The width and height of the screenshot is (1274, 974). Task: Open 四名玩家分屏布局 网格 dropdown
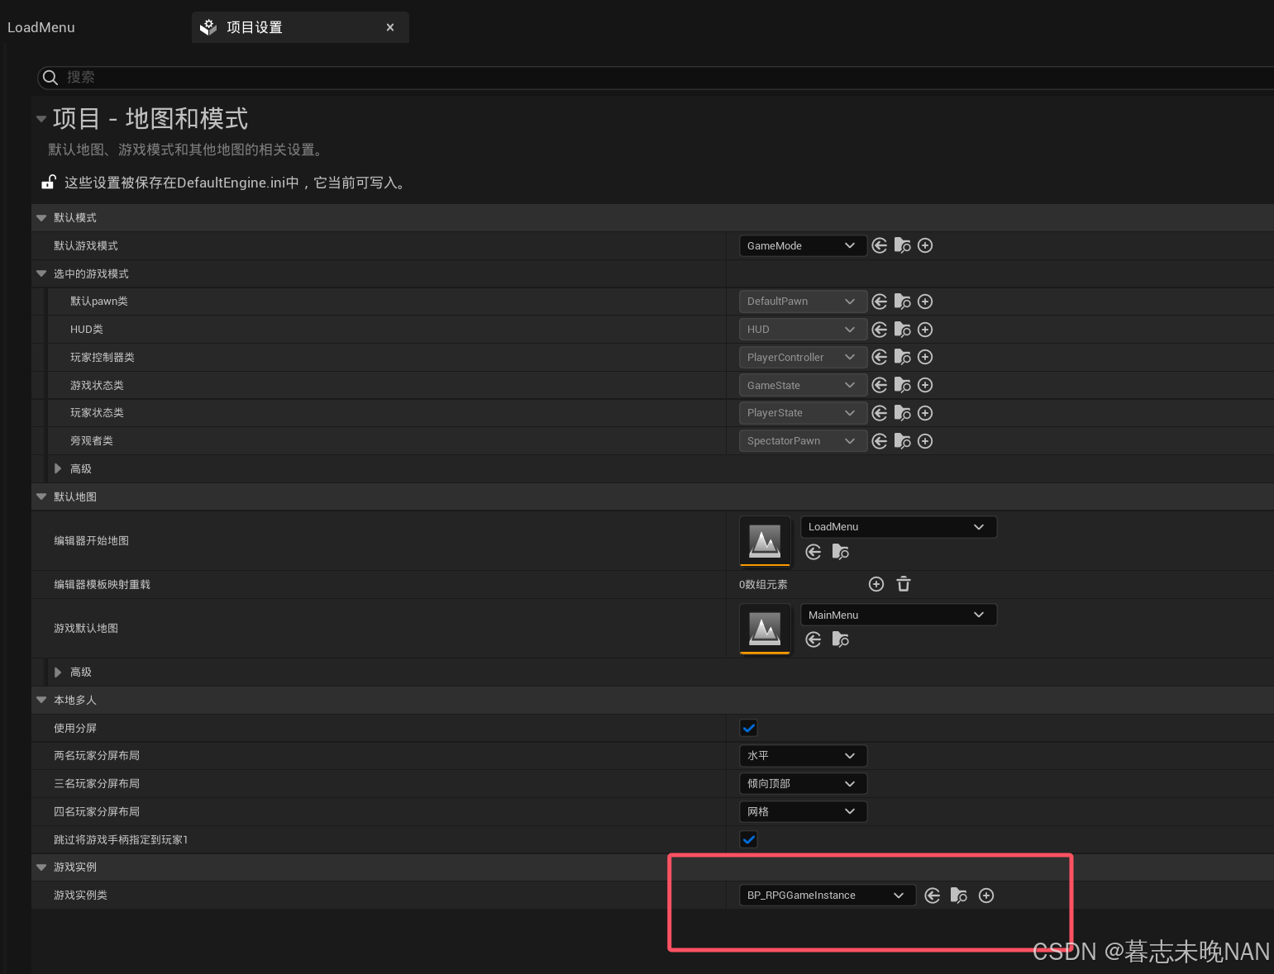pos(802,811)
